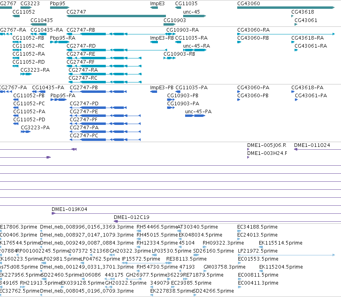Select protein ImpE3-PB
The image size is (341, 297).
(x=162, y=88)
